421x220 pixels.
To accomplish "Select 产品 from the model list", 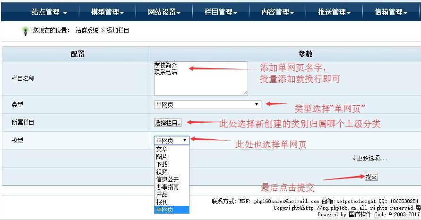I will 172,194.
